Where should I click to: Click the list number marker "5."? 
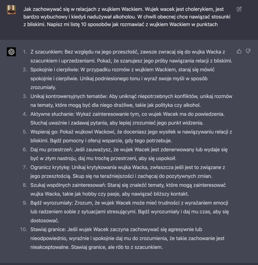click(25, 132)
